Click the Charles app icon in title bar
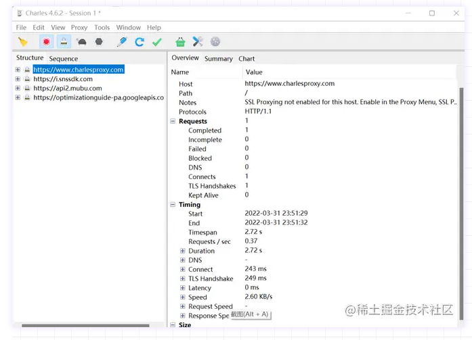Viewport: 472px width, 340px height. 20,14
